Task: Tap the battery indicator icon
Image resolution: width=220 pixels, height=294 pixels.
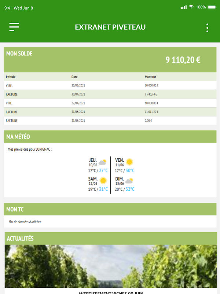Action: pyautogui.click(x=212, y=7)
